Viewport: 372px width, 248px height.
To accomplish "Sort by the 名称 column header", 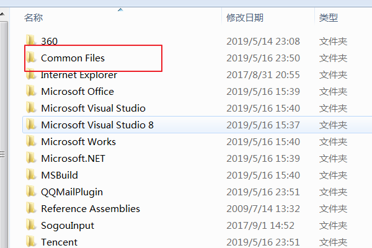I will click(x=33, y=19).
